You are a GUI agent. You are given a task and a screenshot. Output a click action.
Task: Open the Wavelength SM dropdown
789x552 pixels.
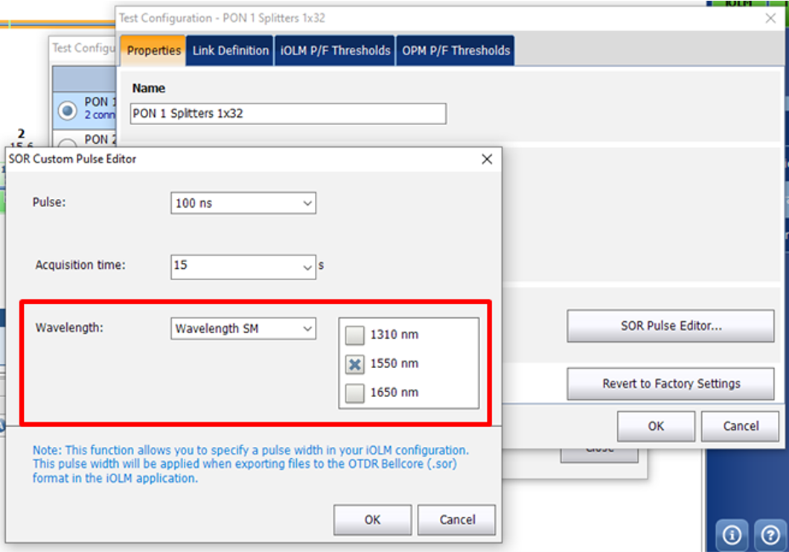click(243, 328)
